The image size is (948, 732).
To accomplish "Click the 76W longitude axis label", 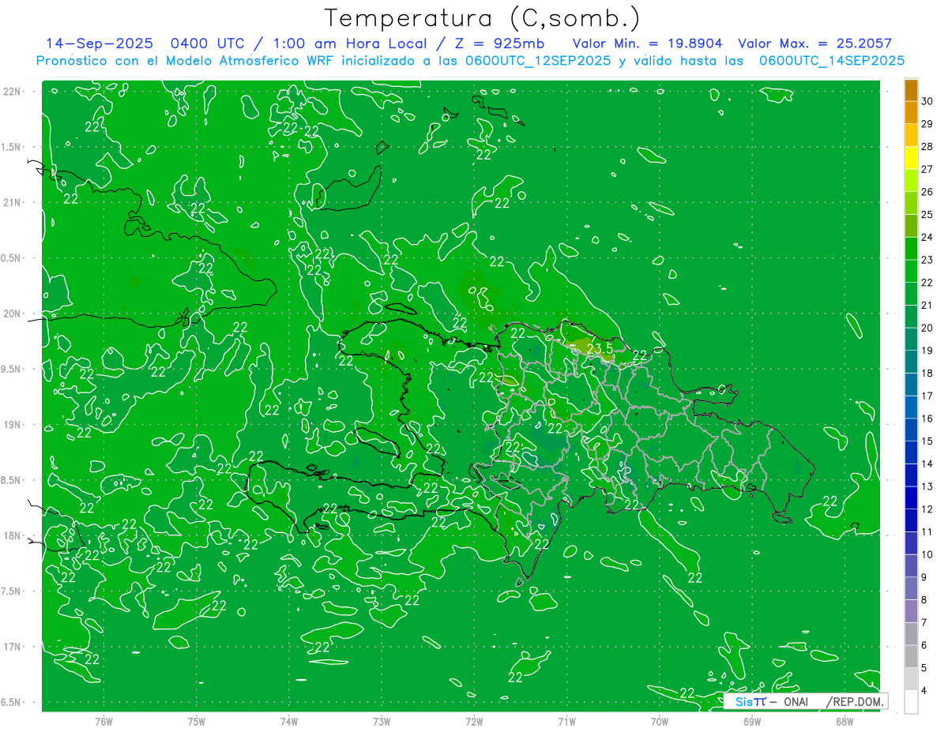I will (x=103, y=721).
